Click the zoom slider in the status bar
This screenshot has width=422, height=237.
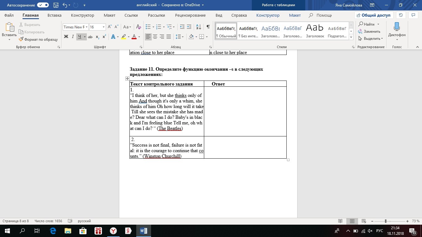tap(386, 221)
